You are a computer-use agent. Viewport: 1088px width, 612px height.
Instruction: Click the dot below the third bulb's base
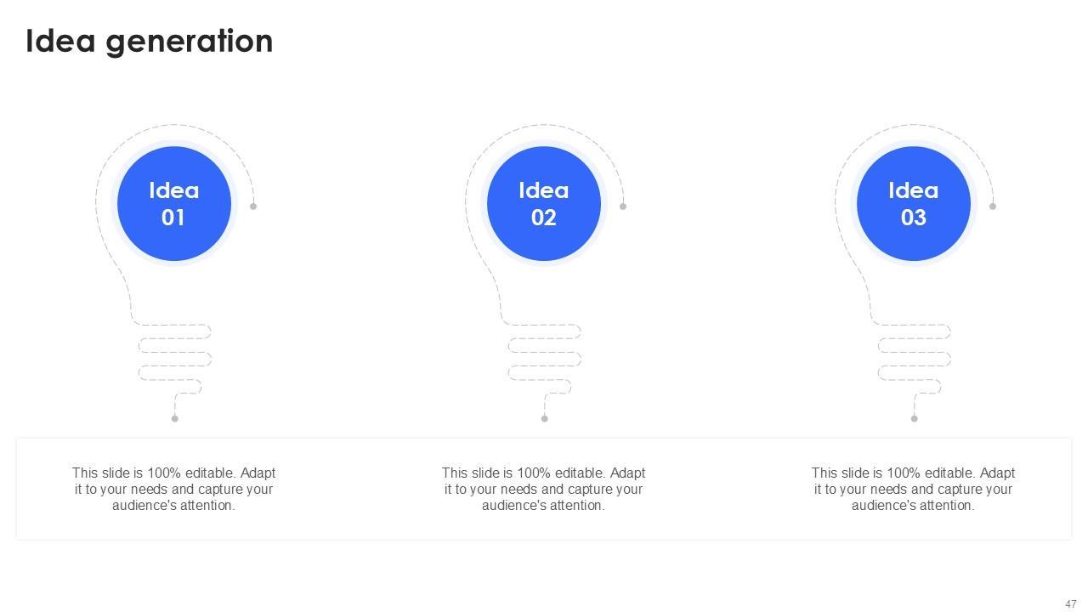pyautogui.click(x=915, y=418)
